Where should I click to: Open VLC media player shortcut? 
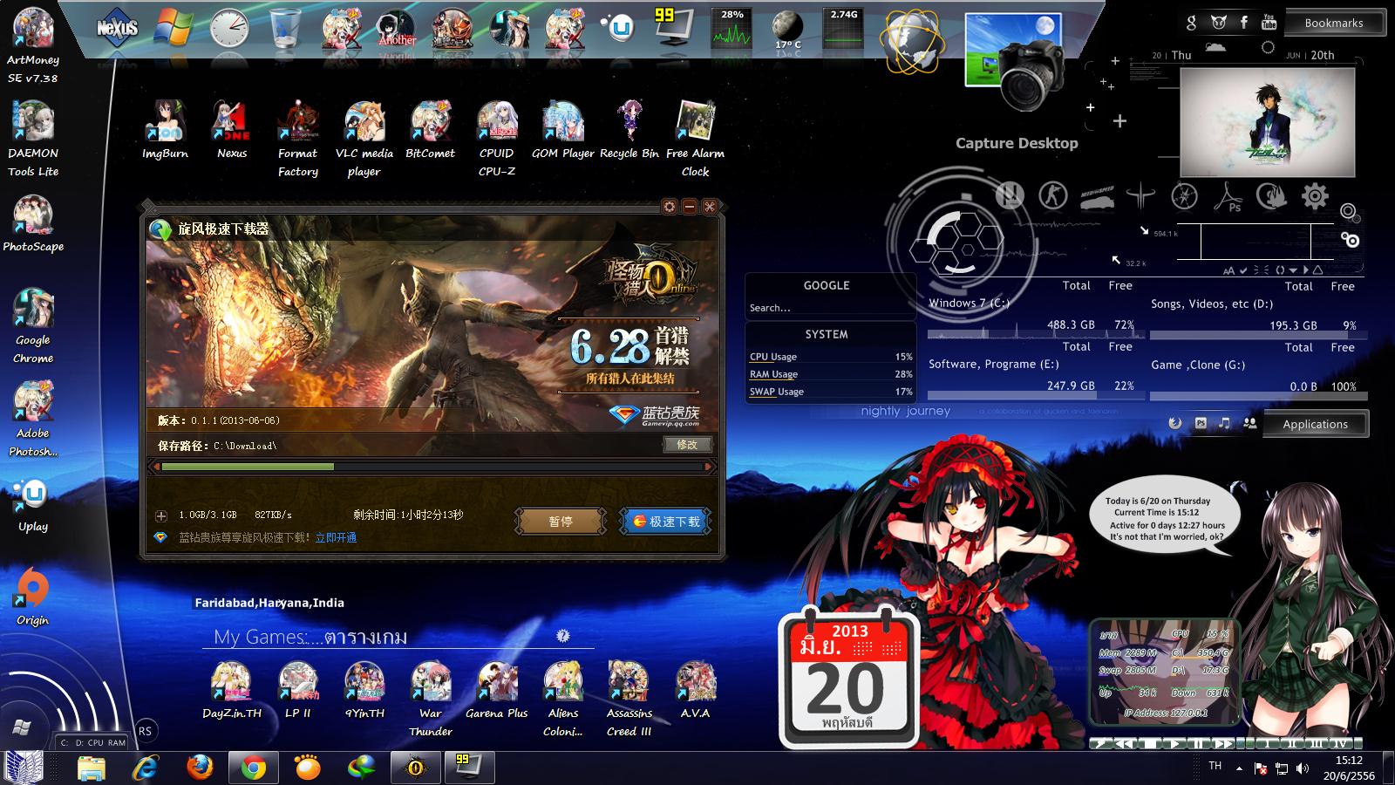tap(364, 140)
